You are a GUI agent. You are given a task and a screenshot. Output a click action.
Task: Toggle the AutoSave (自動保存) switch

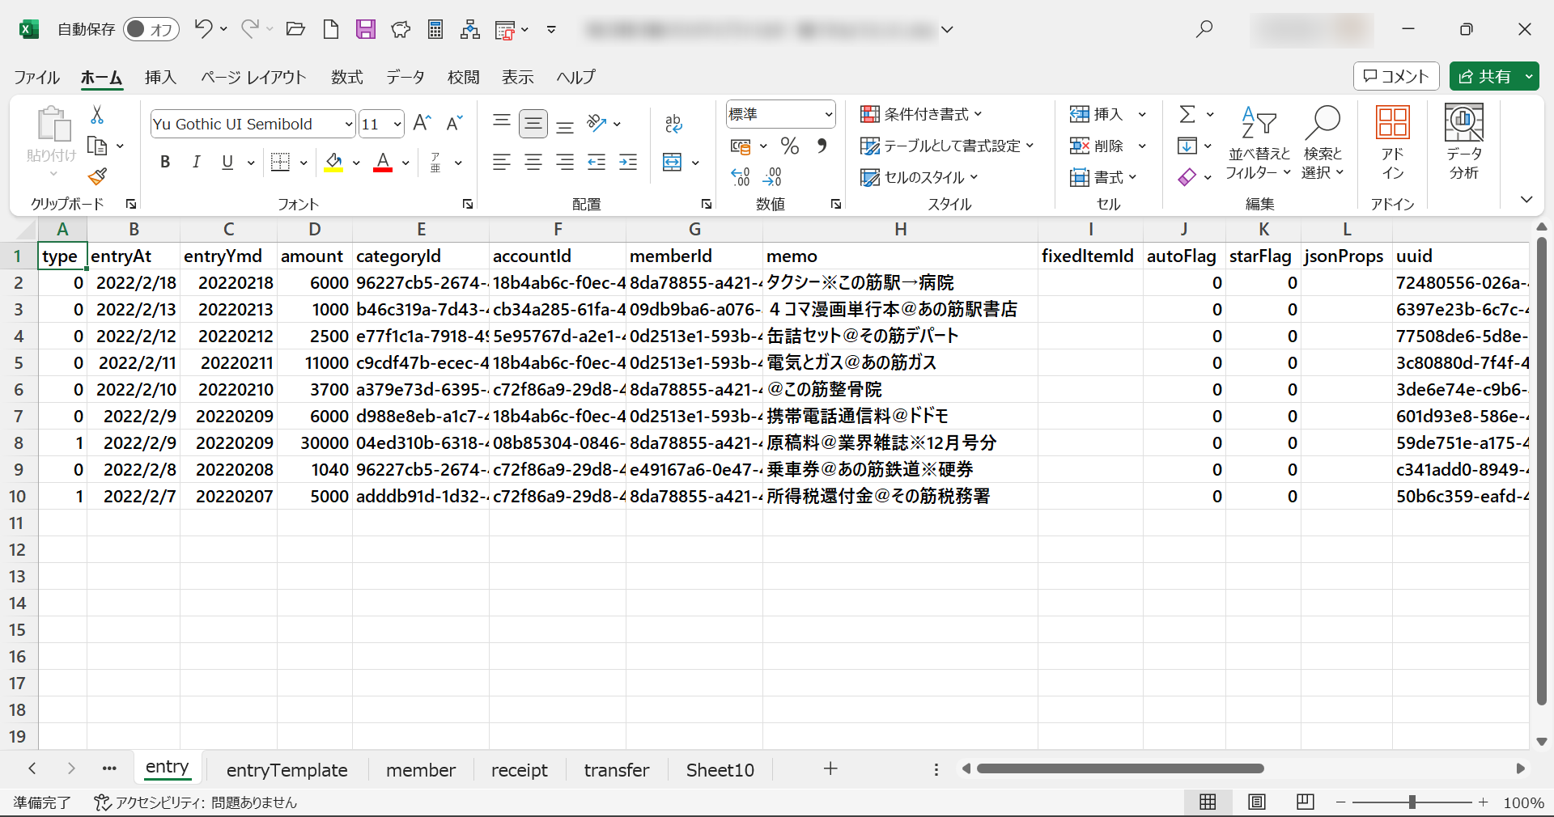pos(151,29)
